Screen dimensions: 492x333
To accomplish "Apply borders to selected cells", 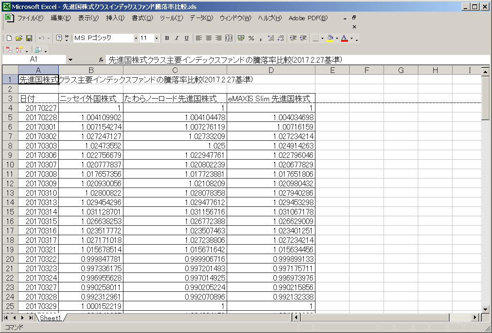I will (316, 38).
